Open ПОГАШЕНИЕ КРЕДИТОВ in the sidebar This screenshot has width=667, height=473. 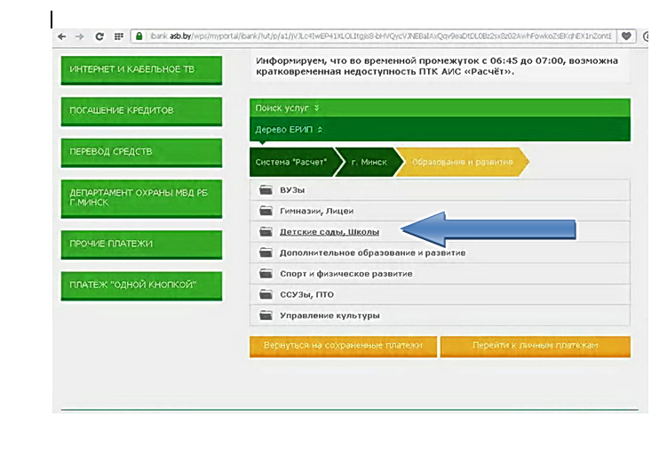[140, 111]
